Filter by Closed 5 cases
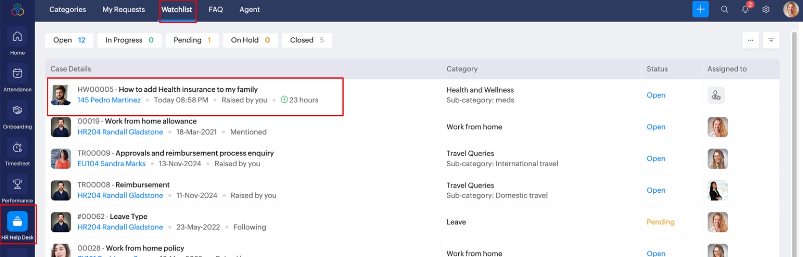 click(307, 40)
